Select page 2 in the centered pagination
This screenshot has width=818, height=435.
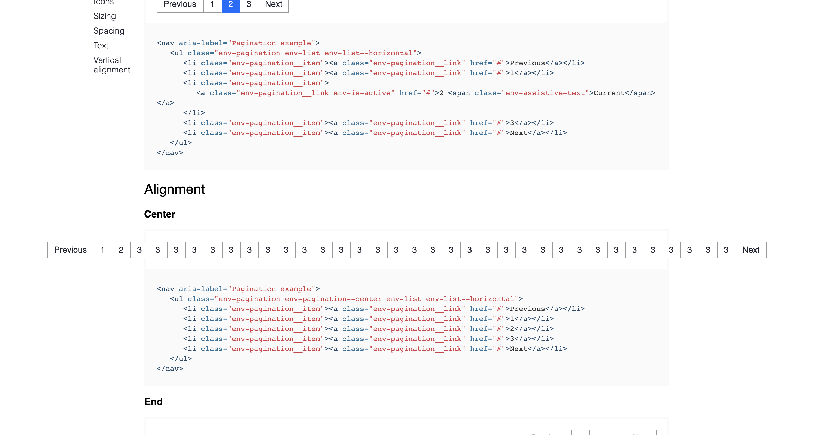121,250
